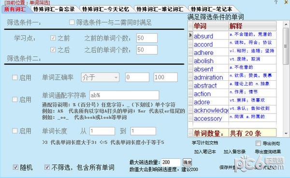Toggle 筛选条件一与二需同时满足 checkbox
Image resolution: width=290 pixels, height=178 pixels.
pos(72,22)
